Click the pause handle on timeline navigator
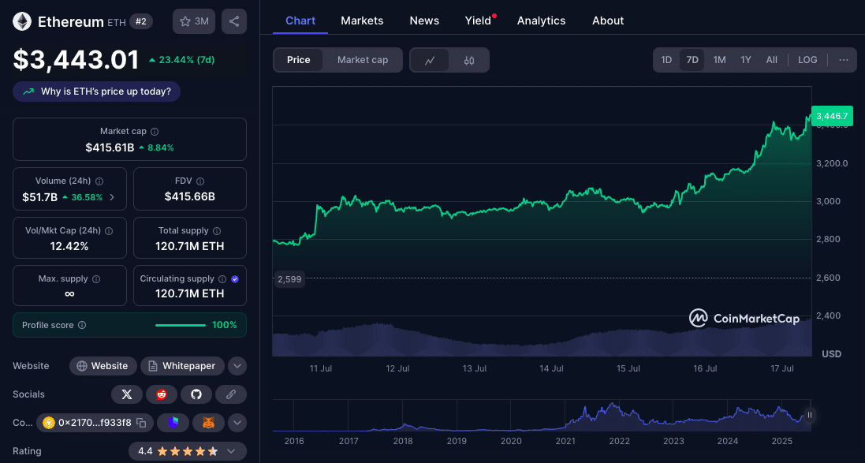 click(x=810, y=415)
